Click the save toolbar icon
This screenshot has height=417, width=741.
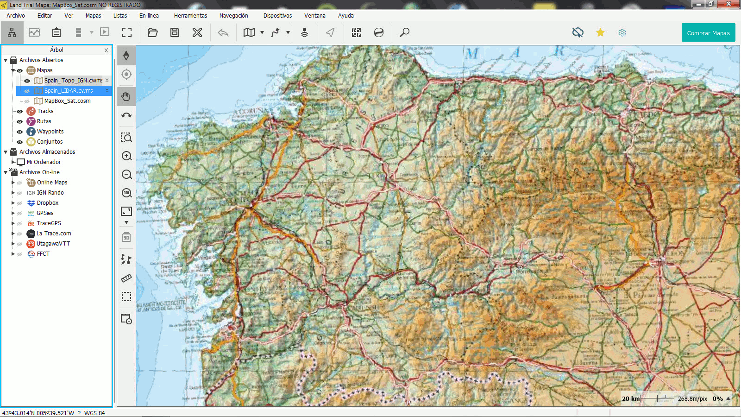point(175,32)
